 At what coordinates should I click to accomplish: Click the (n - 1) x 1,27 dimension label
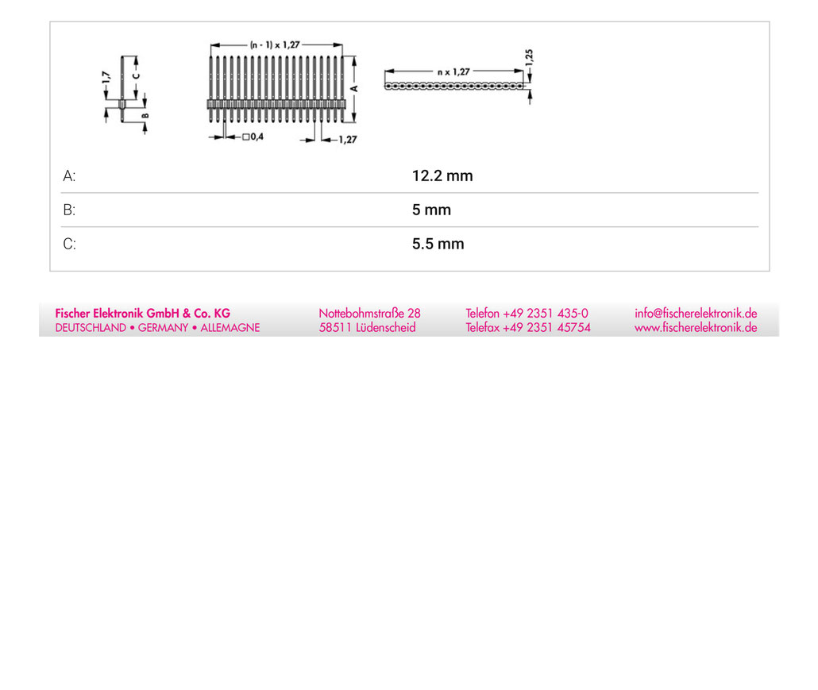click(x=275, y=44)
